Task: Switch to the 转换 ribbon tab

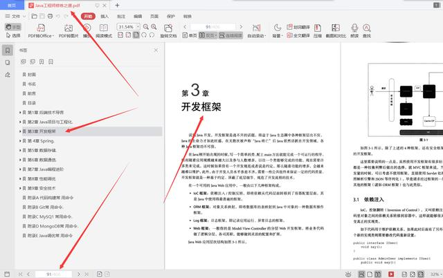Action: point(188,17)
